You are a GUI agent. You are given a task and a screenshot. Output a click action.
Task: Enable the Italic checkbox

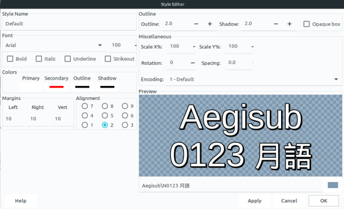click(x=39, y=59)
